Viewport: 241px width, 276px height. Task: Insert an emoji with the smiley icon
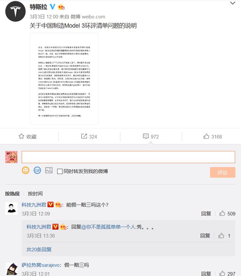26,170
